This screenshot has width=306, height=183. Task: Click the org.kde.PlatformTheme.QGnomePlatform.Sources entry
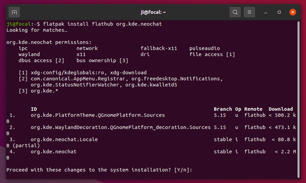(x=97, y=115)
